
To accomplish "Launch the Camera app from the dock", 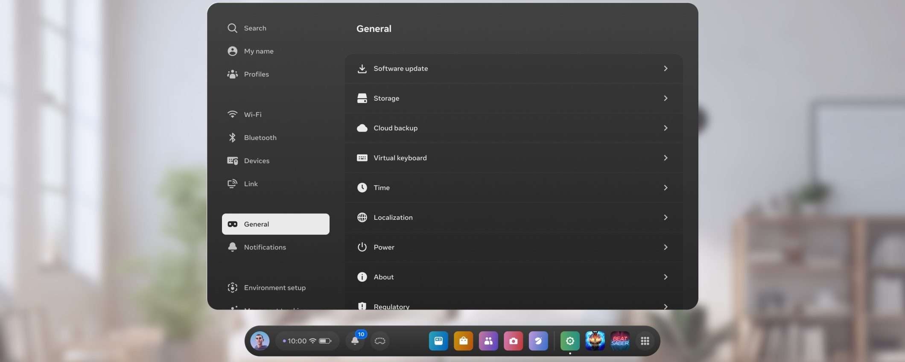I will [x=513, y=341].
